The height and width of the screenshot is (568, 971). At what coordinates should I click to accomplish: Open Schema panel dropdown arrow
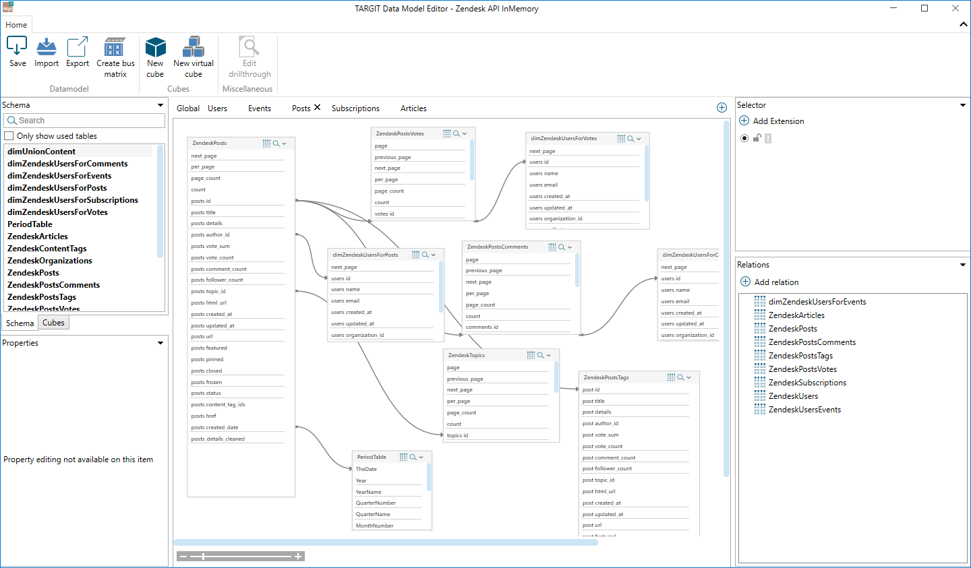pos(160,105)
